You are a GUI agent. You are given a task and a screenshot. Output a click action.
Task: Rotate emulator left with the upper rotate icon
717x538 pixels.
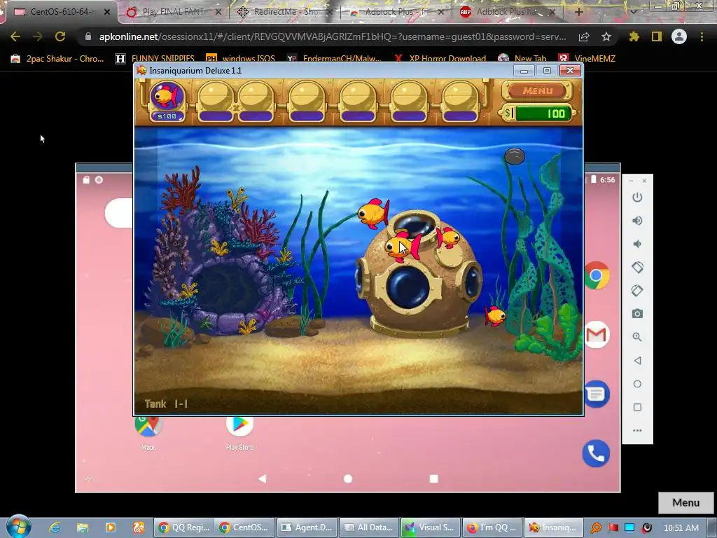coord(637,267)
